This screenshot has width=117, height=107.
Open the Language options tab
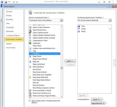(x=10, y=27)
